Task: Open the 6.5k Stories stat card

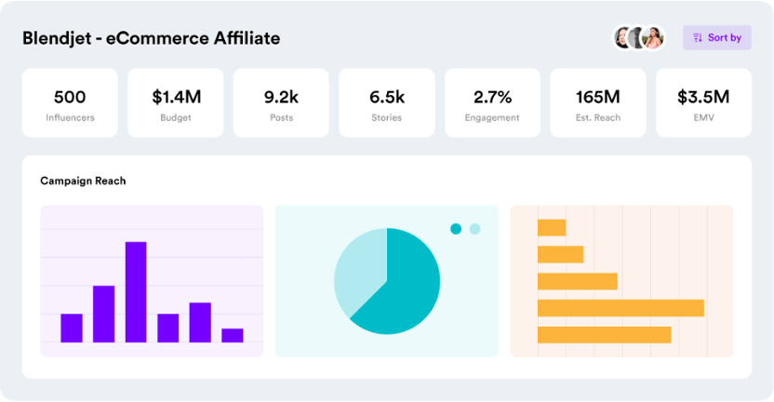Action: click(387, 102)
